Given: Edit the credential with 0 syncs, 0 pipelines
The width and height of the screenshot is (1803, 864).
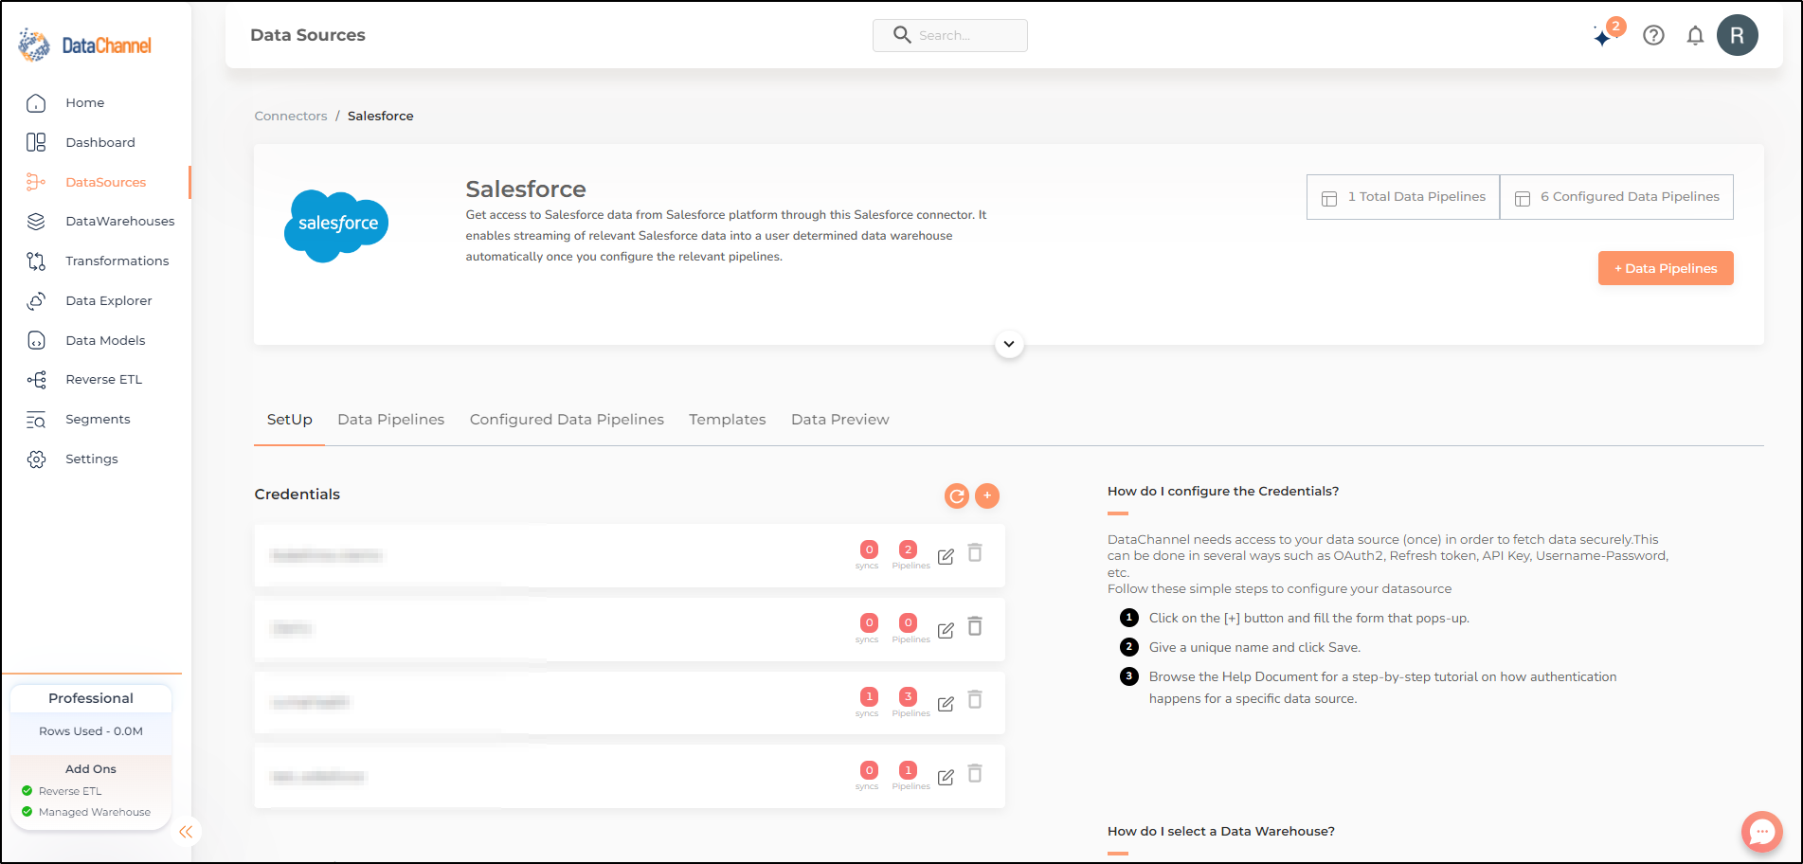Looking at the screenshot, I should tap(946, 630).
